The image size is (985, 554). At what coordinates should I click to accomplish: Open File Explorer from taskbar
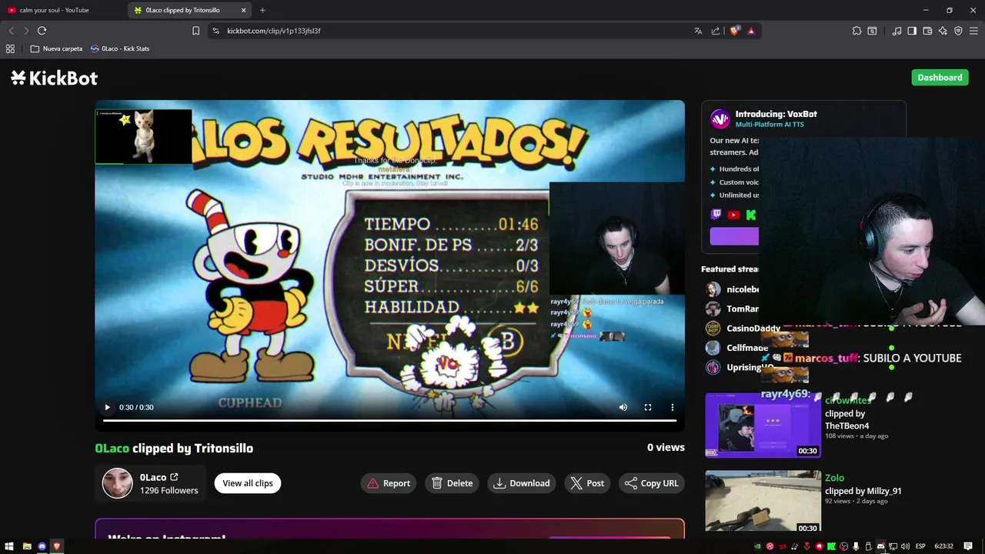pos(27,546)
